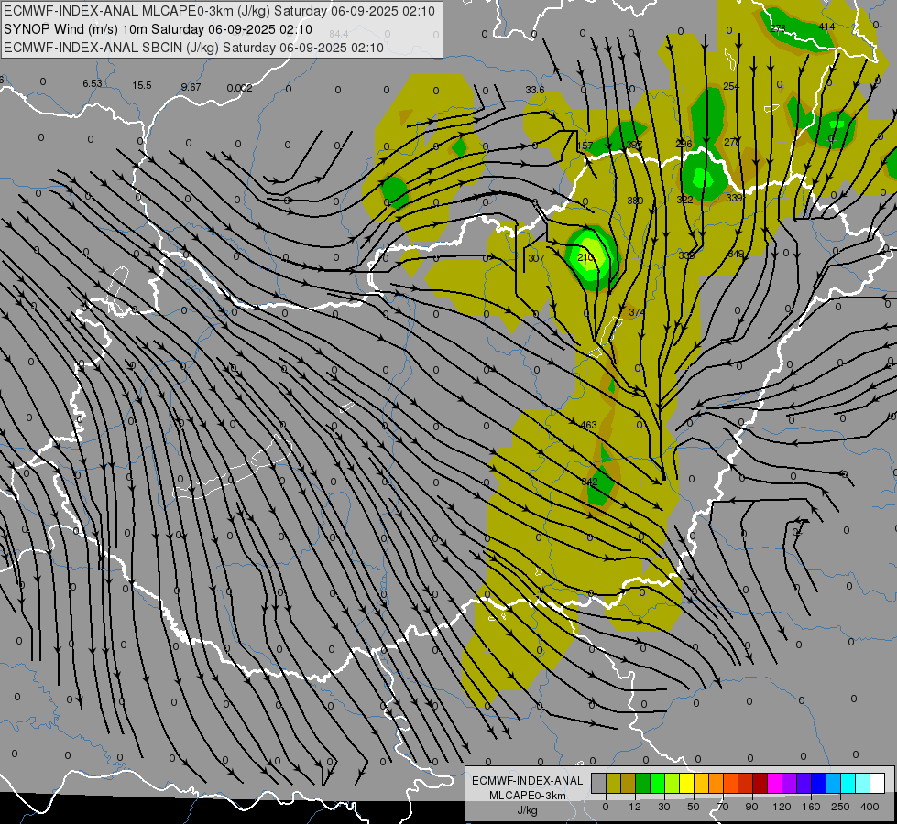Click the value 210 on the bright green cell
Image resolution: width=897 pixels, height=824 pixels.
585,257
